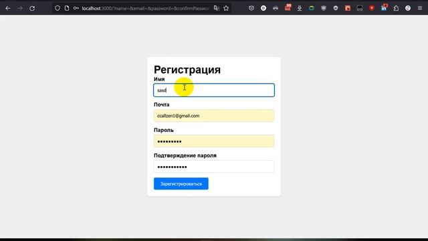The width and height of the screenshot is (428, 241).
Task: Click the Регистрация heading
Action: click(187, 70)
